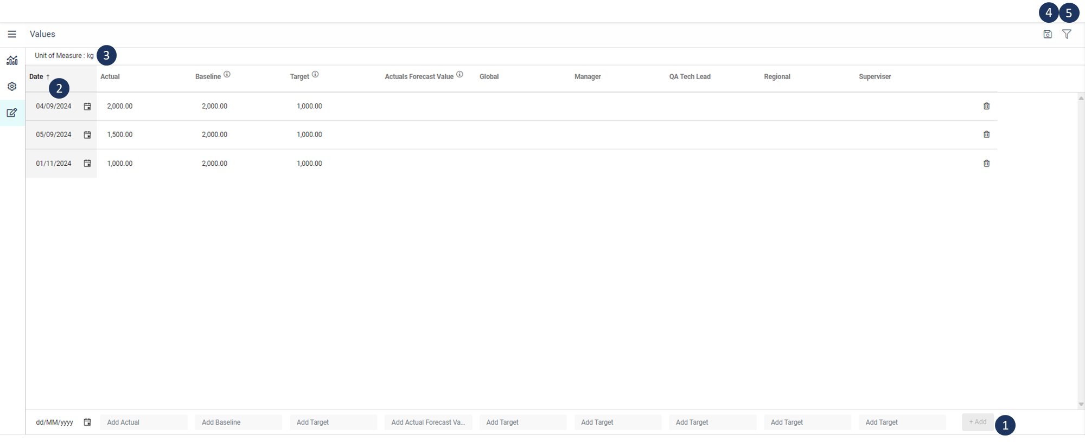Edit Target value in 05/09/2024 row

tap(309, 134)
